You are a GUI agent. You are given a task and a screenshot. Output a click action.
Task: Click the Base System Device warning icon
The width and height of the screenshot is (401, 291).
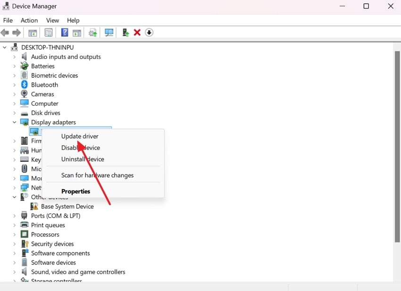click(34, 206)
